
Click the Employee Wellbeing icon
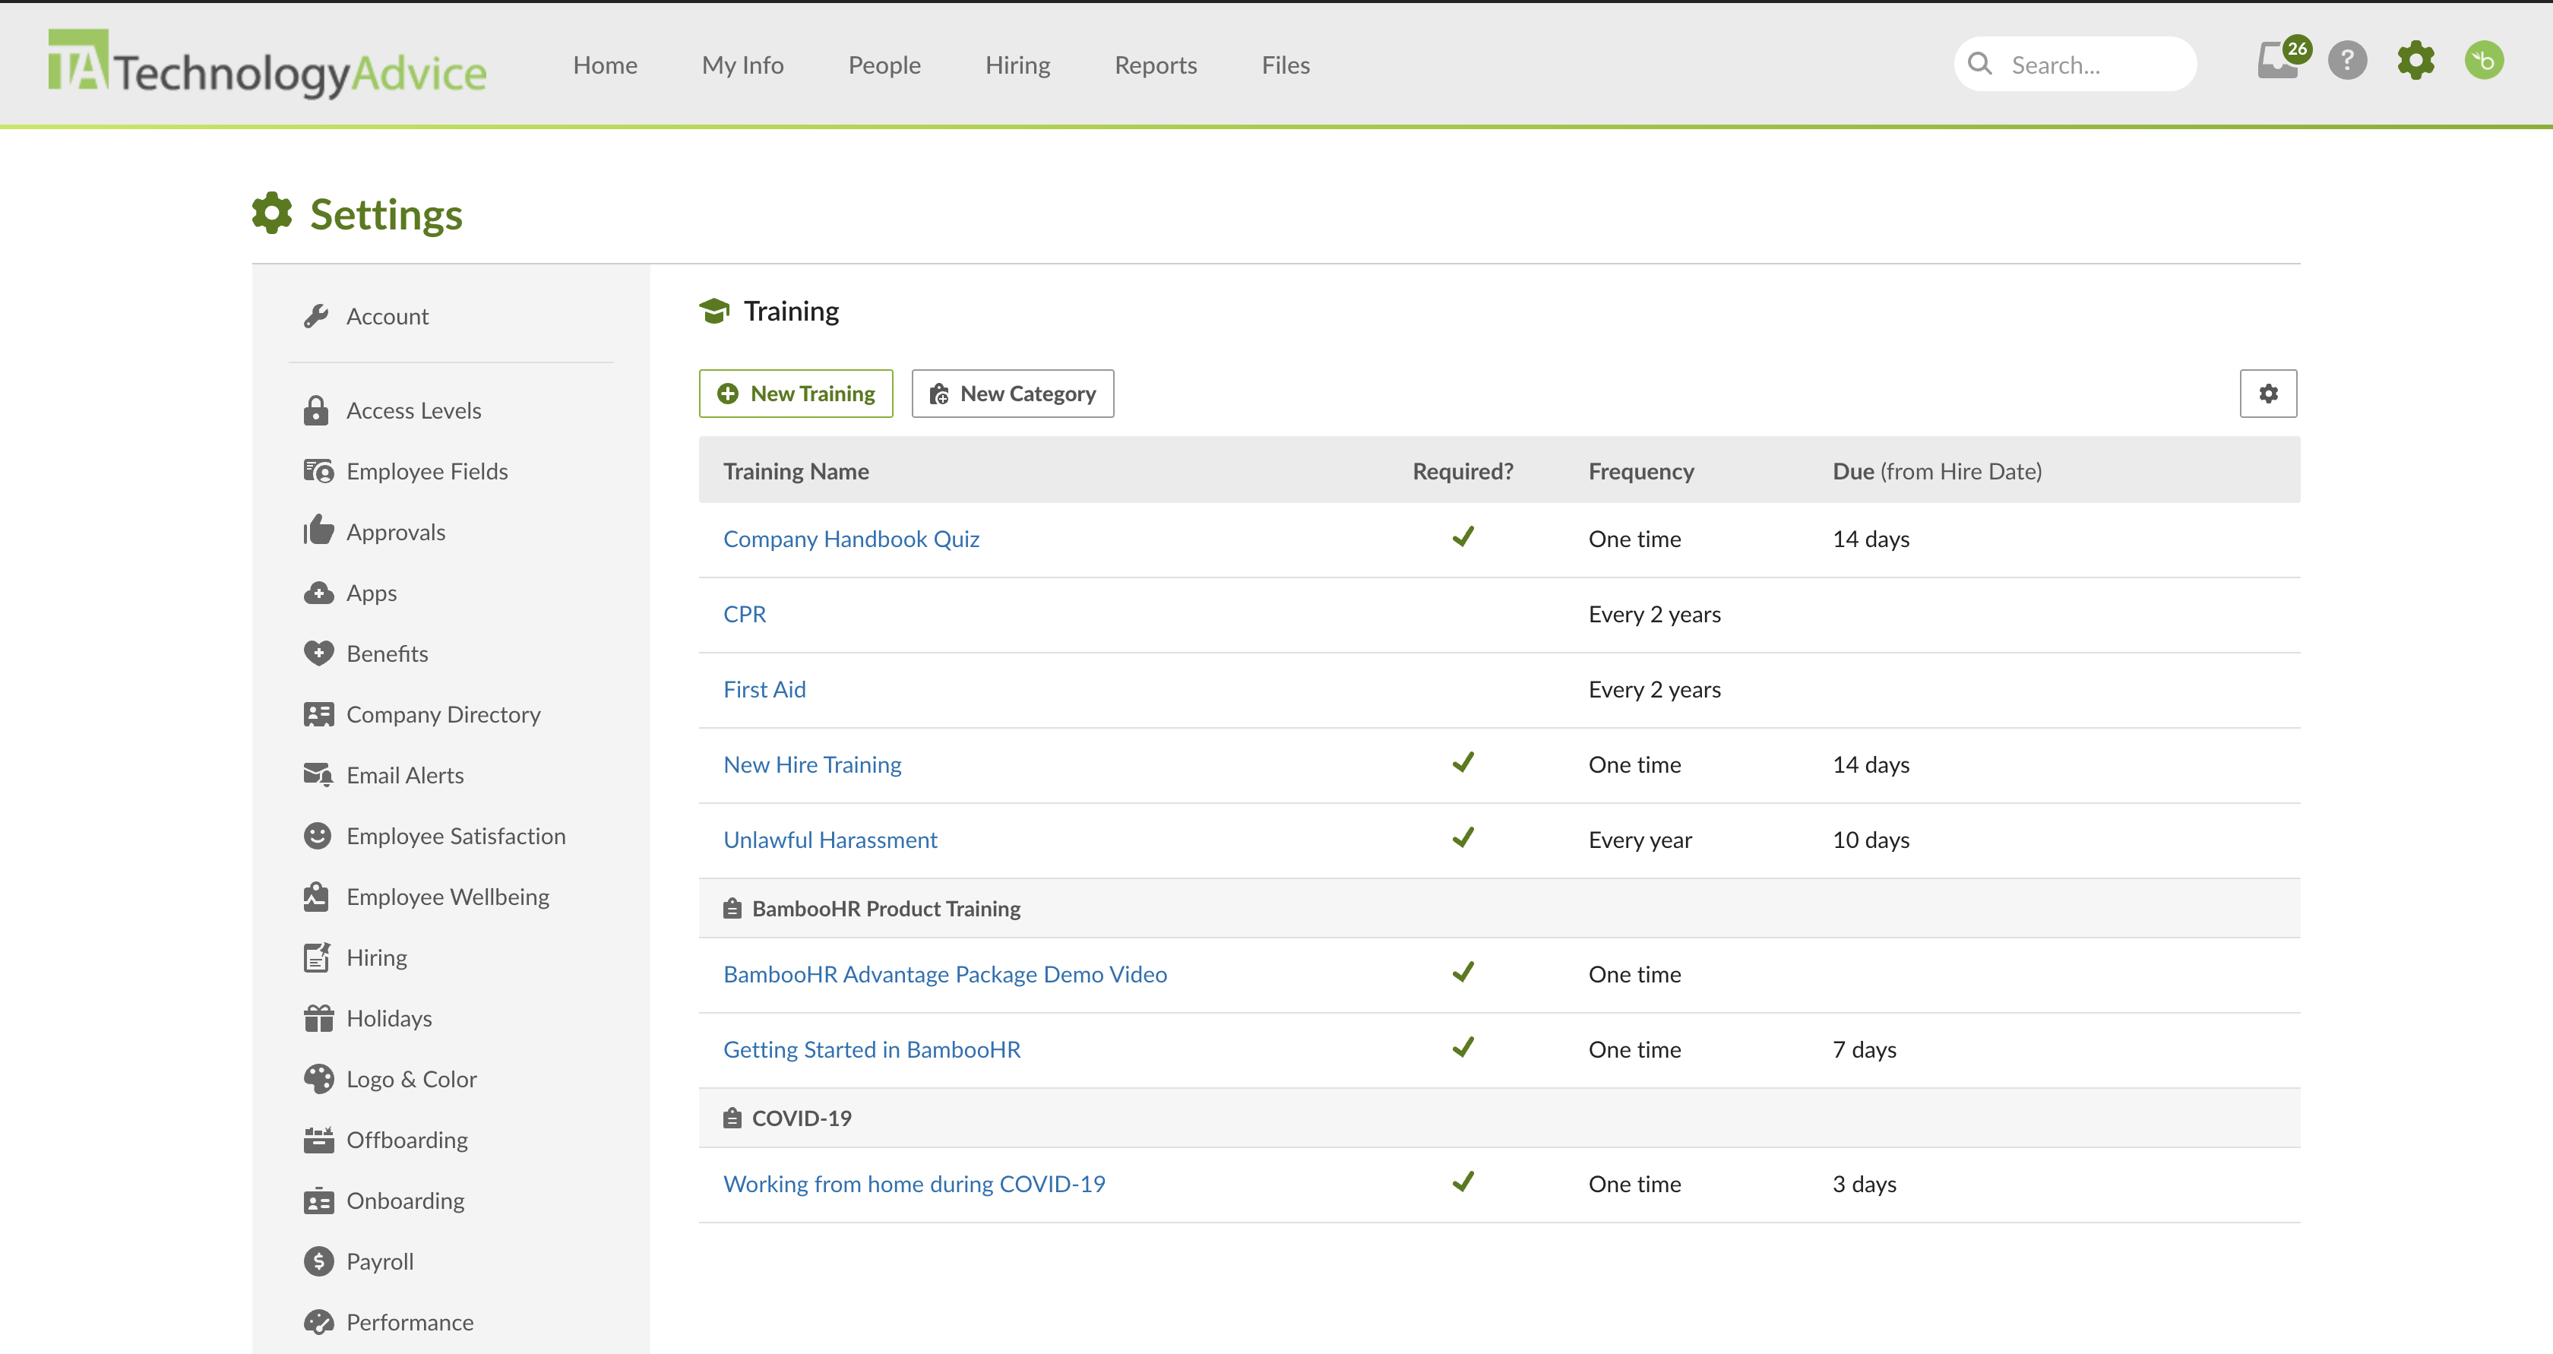pos(316,896)
